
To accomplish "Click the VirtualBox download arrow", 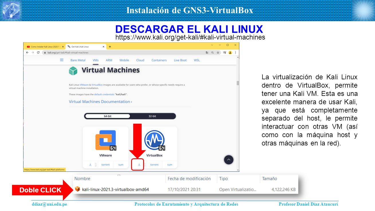I will click(x=139, y=165).
